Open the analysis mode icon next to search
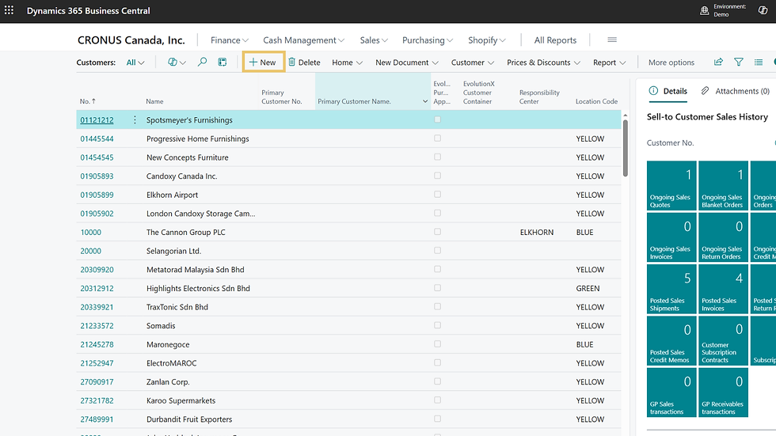The image size is (776, 436). [223, 63]
